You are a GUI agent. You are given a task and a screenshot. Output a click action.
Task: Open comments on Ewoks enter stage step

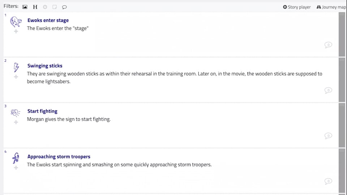pos(328,45)
